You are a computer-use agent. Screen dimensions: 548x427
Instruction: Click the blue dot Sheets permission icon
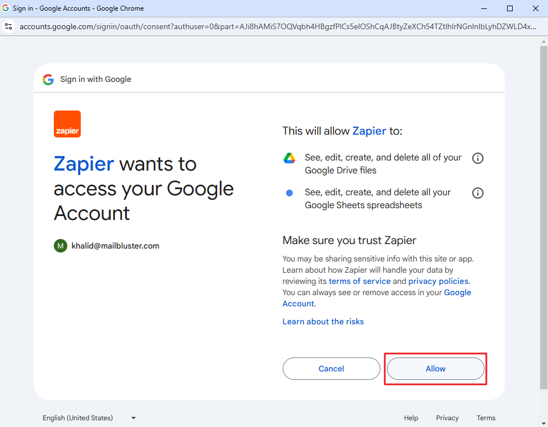[289, 193]
